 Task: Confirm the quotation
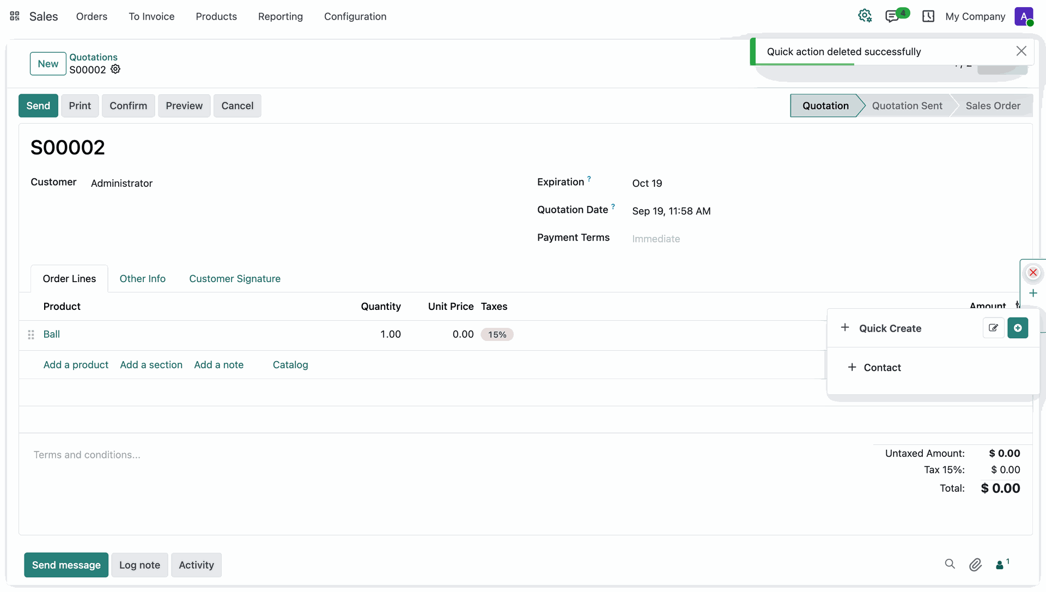tap(128, 106)
